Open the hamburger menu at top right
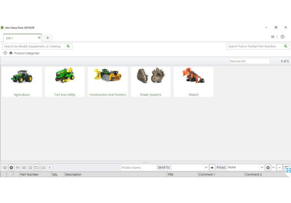 pos(273,37)
